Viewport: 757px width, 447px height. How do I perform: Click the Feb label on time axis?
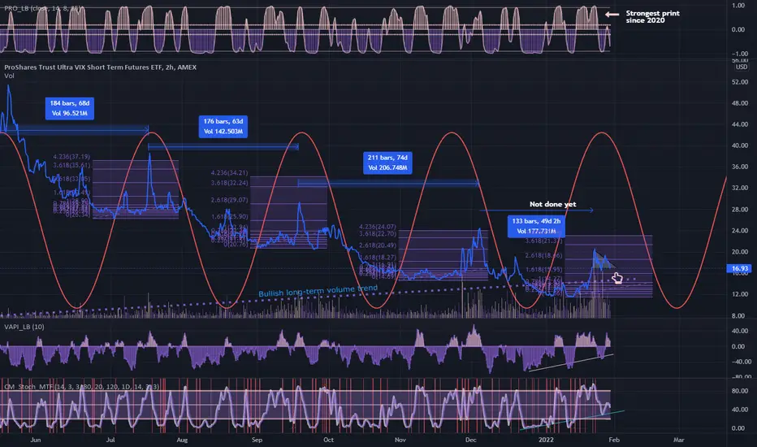(x=613, y=440)
